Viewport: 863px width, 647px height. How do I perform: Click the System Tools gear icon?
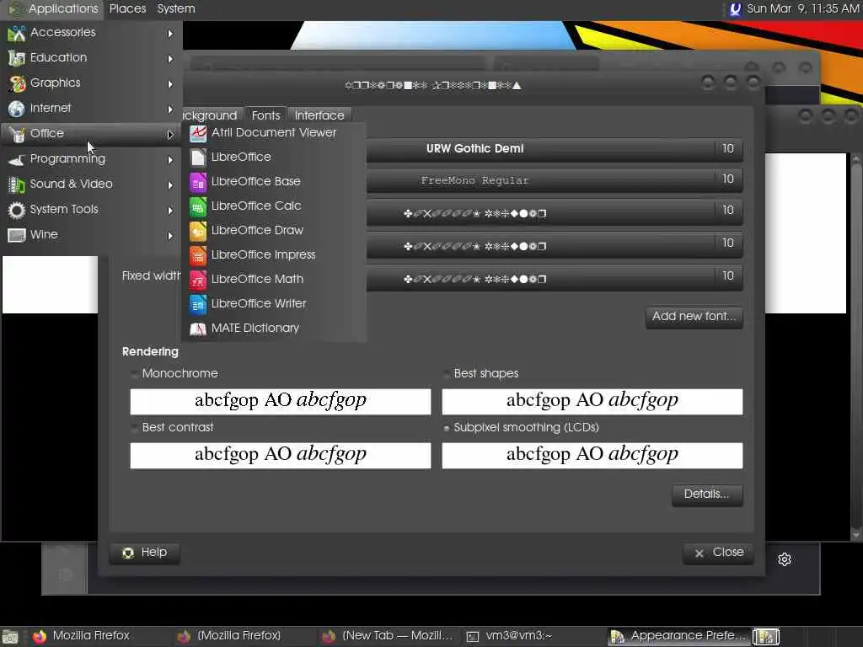17,210
